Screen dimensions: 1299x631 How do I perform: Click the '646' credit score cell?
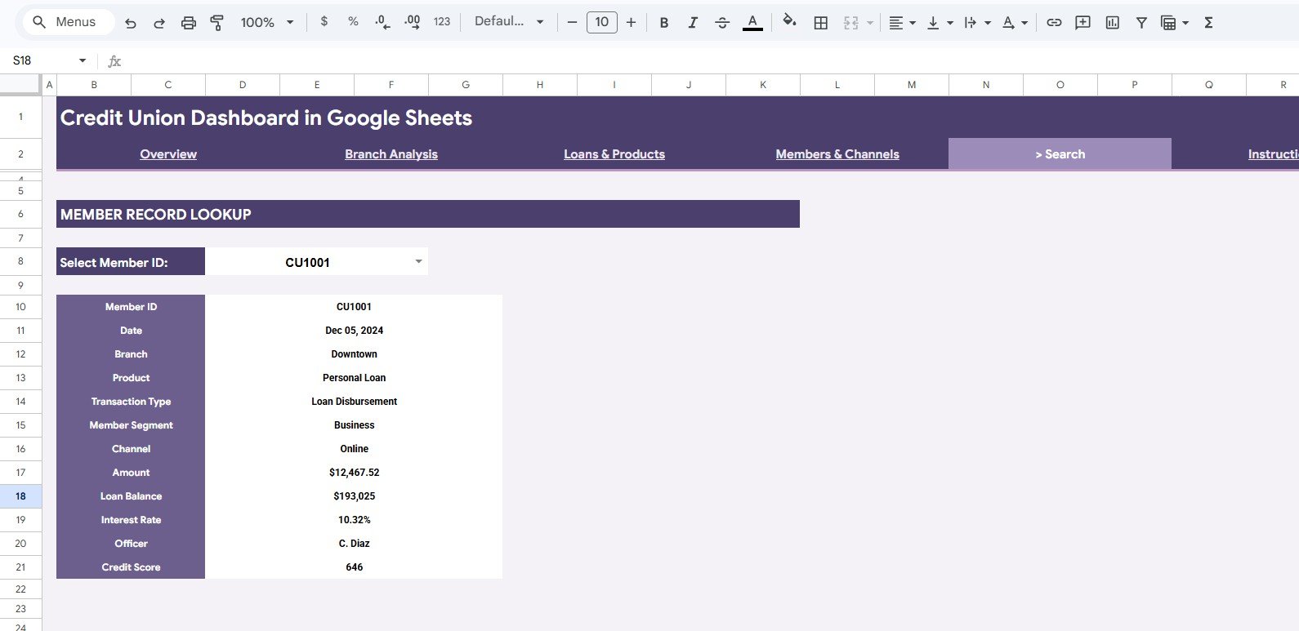[x=354, y=567]
